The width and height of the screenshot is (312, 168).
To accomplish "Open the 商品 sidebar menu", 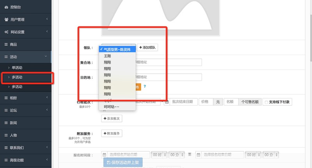I will 26,44.
